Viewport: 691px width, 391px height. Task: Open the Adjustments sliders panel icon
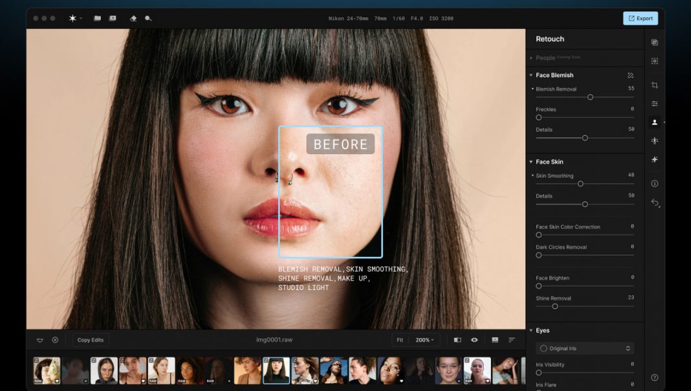654,103
